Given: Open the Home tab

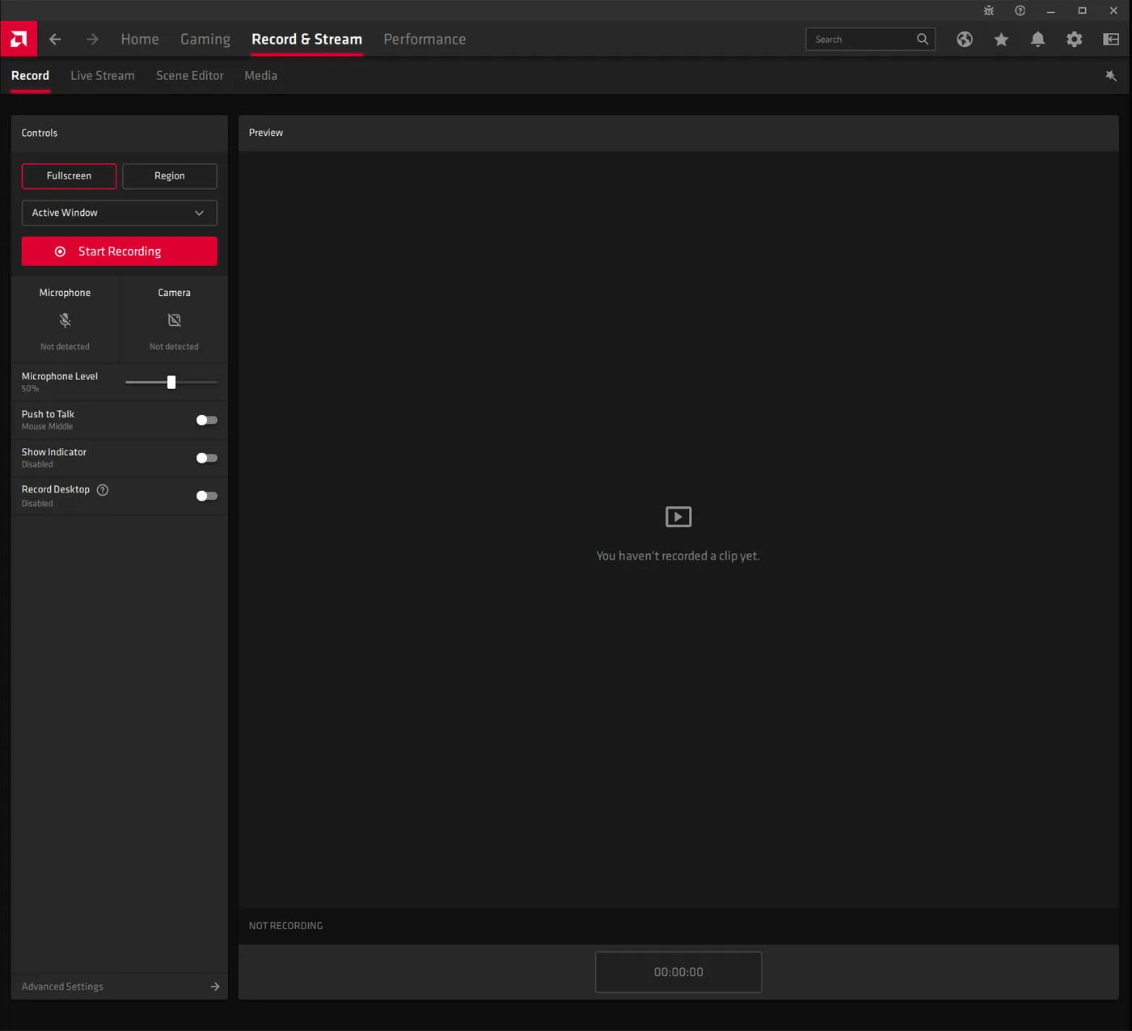Looking at the screenshot, I should pyautogui.click(x=140, y=39).
